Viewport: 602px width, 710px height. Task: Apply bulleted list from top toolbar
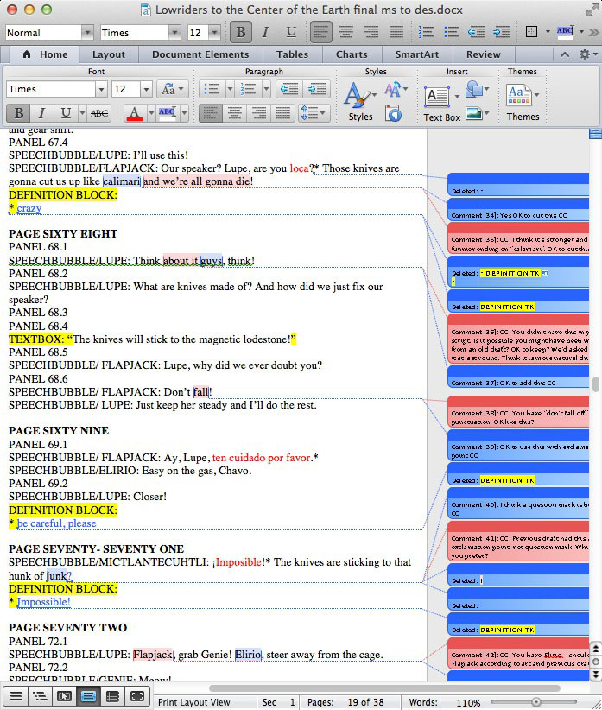pos(451,33)
